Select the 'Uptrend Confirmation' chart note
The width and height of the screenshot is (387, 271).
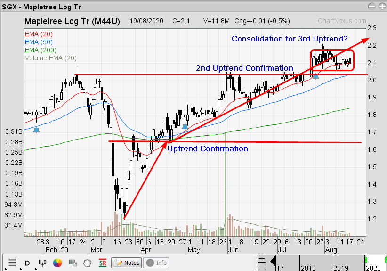pos(208,149)
